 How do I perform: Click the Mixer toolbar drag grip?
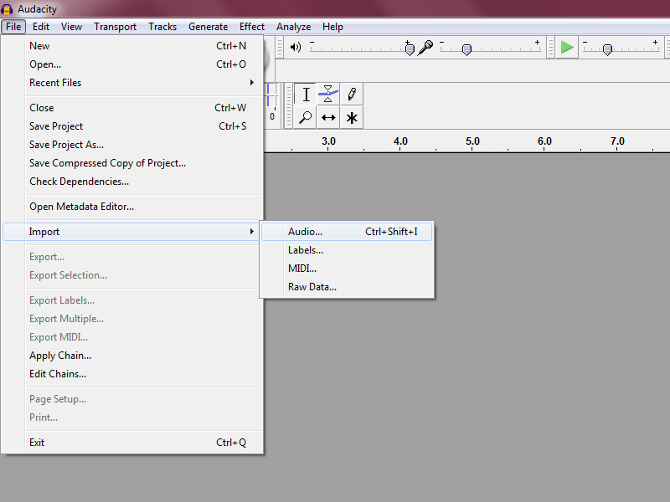280,47
